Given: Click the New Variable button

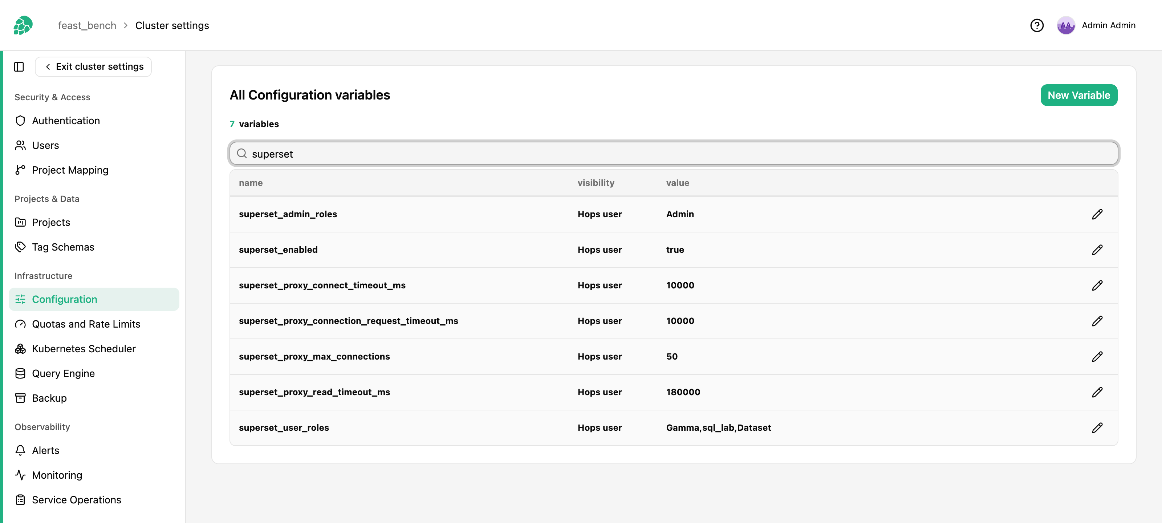Looking at the screenshot, I should click(1078, 95).
